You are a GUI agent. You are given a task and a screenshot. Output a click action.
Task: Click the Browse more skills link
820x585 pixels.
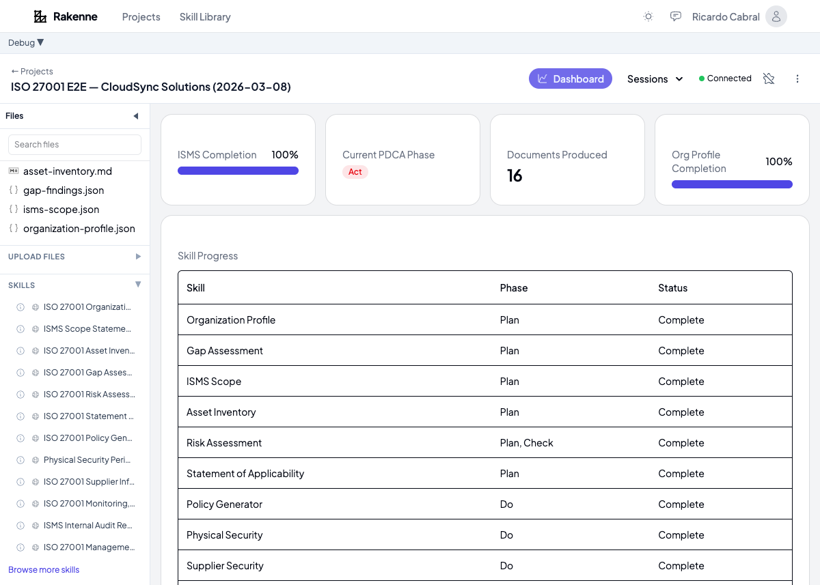44,569
